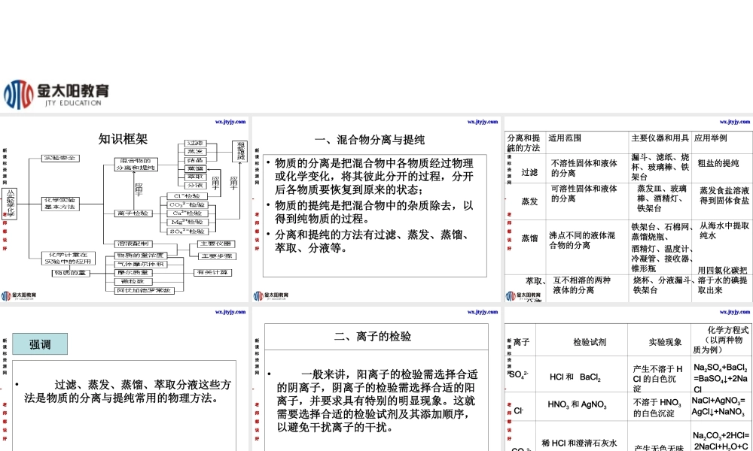Select the 化学实验基本方法 box
This screenshot has width=753, height=451.
pyautogui.click(x=60, y=204)
